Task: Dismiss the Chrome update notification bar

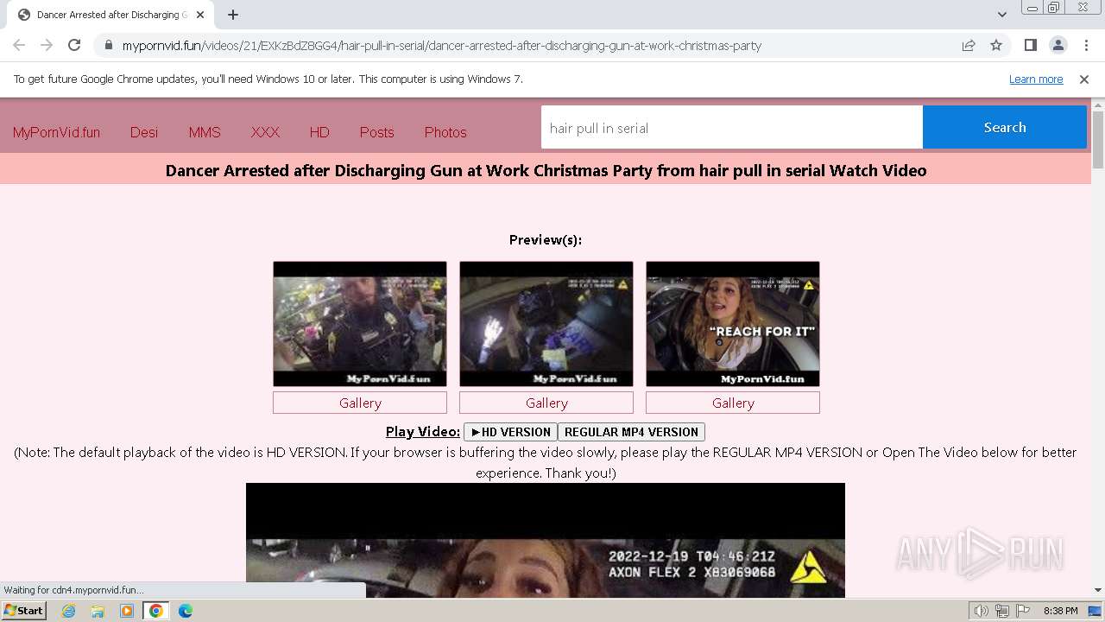Action: [x=1084, y=79]
